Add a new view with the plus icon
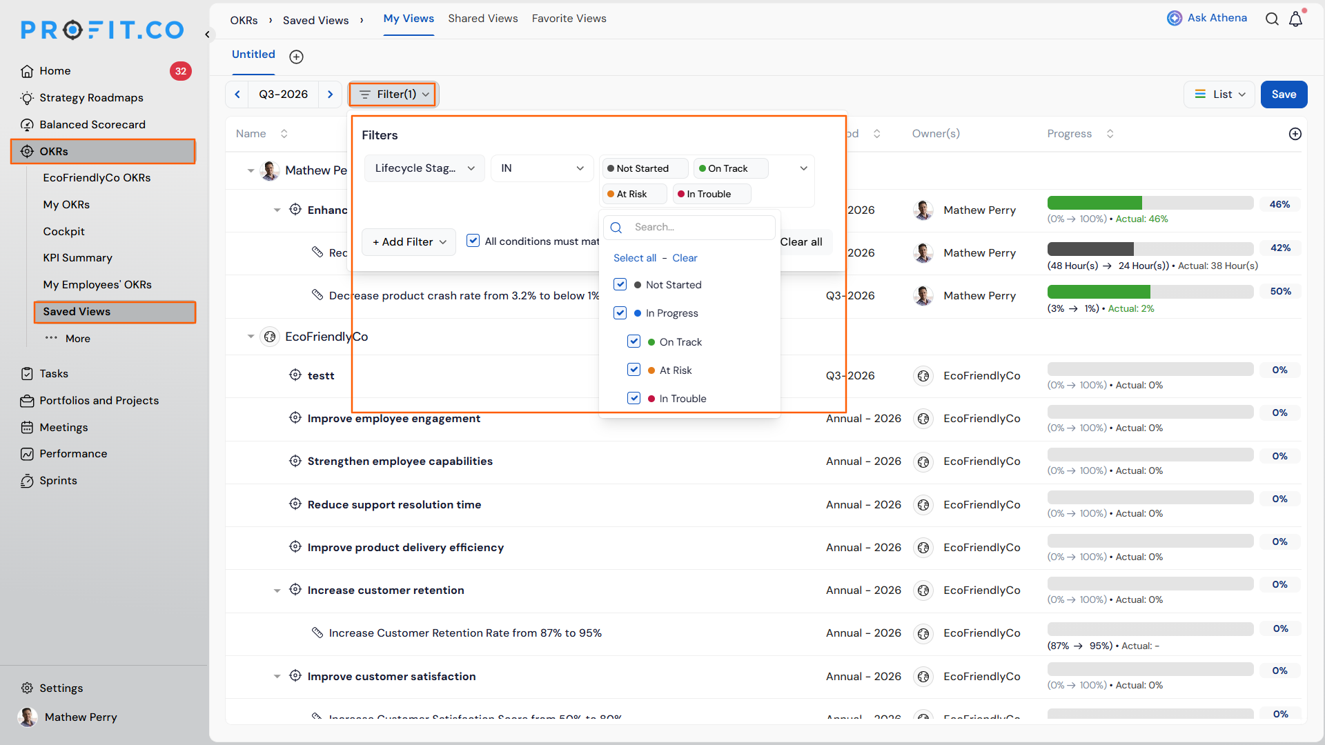This screenshot has height=745, width=1325. tap(297, 57)
